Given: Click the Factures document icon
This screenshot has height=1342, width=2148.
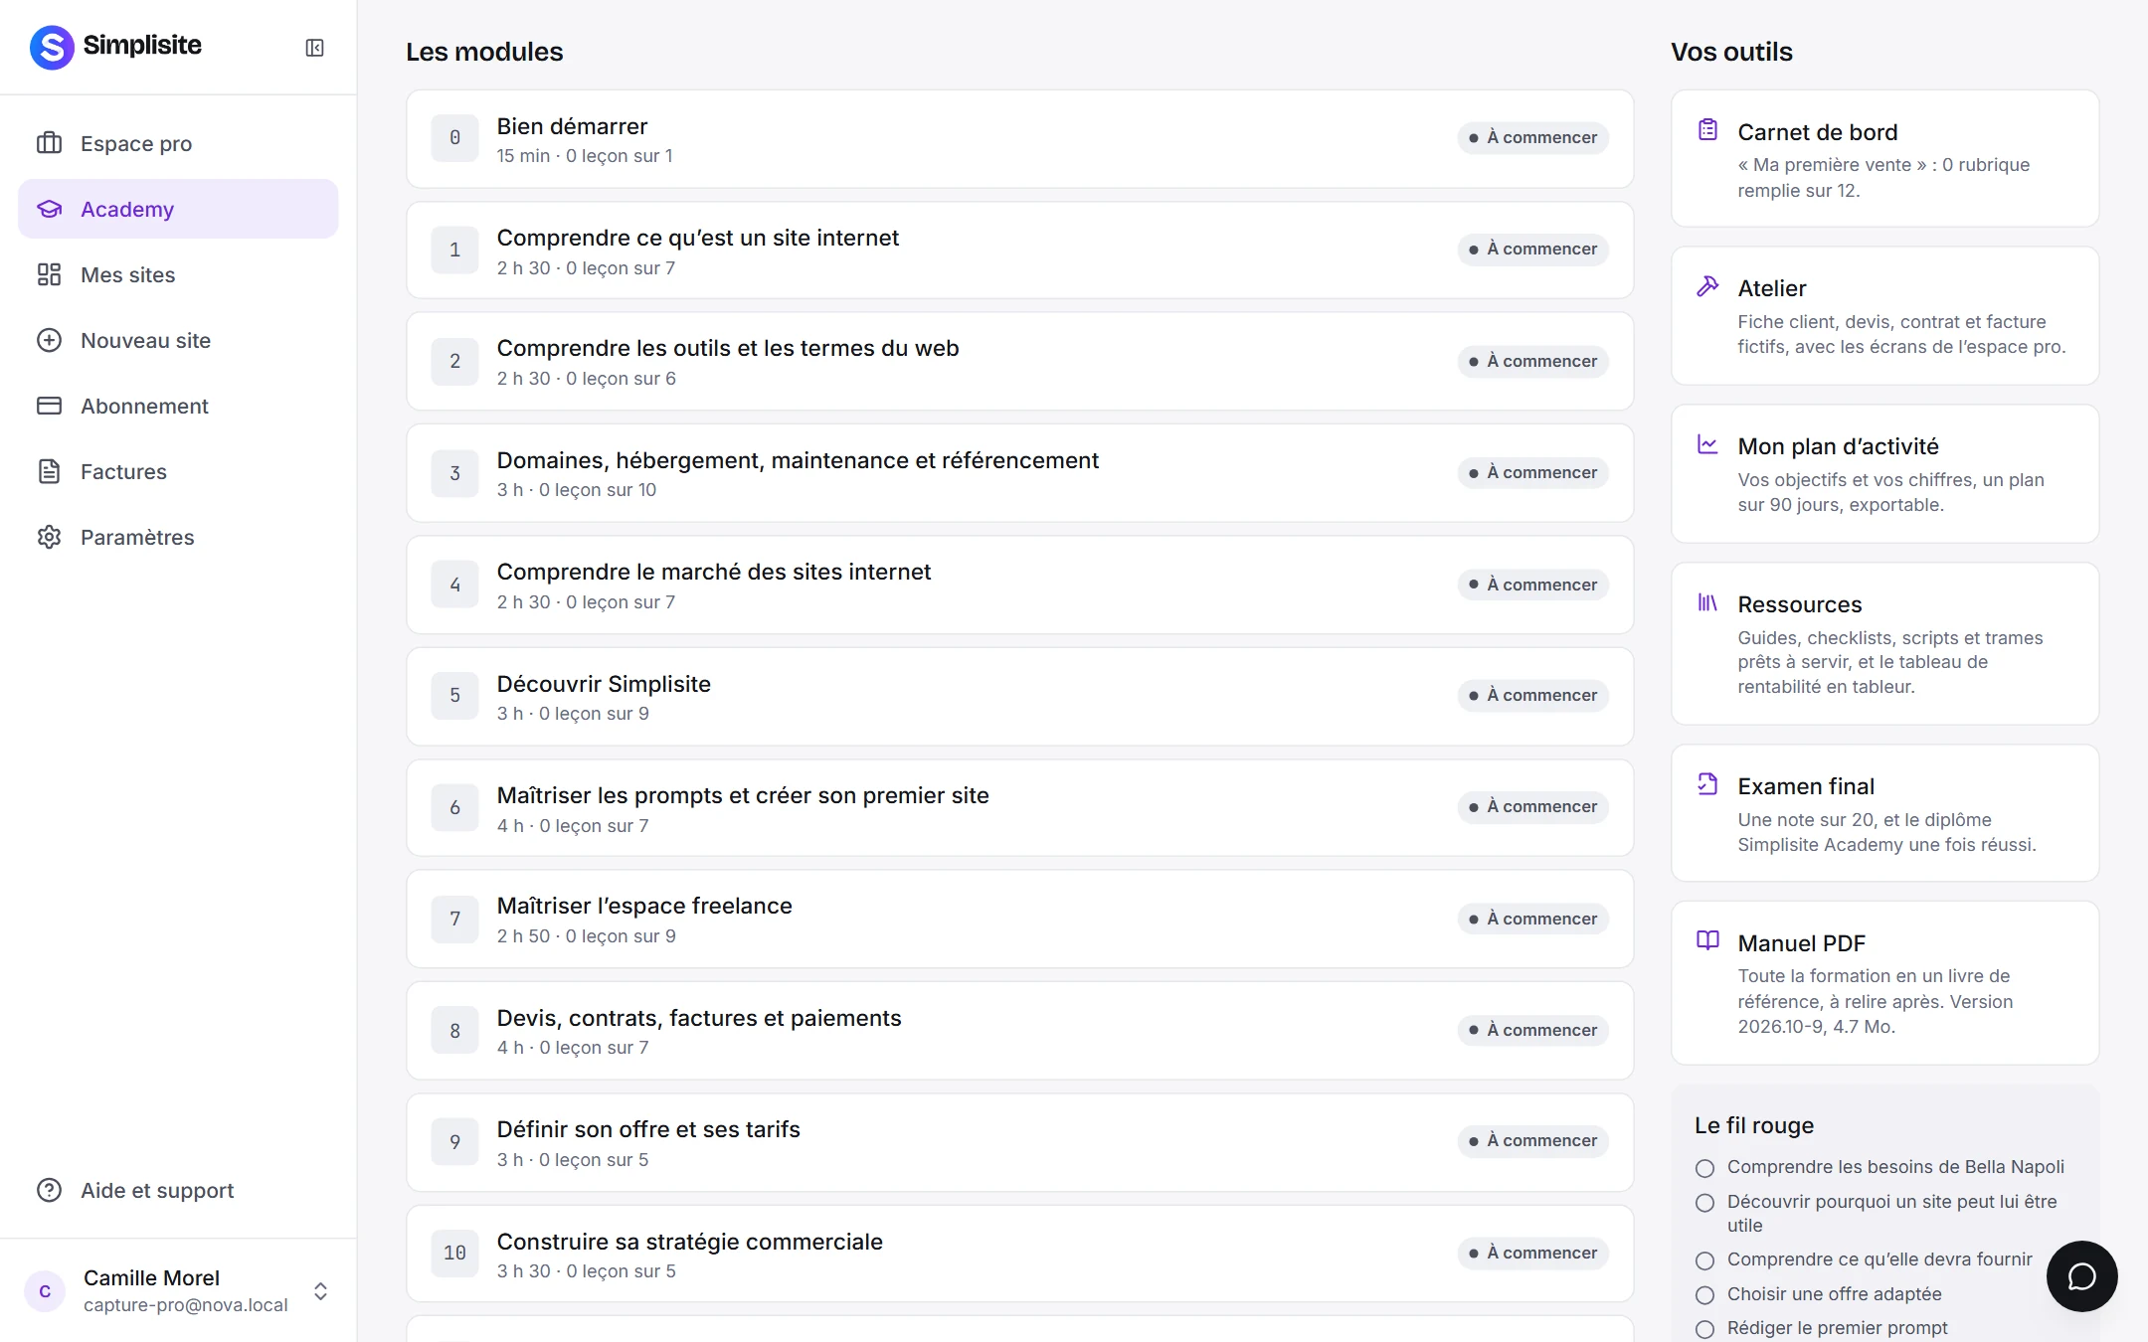Looking at the screenshot, I should pos(50,471).
